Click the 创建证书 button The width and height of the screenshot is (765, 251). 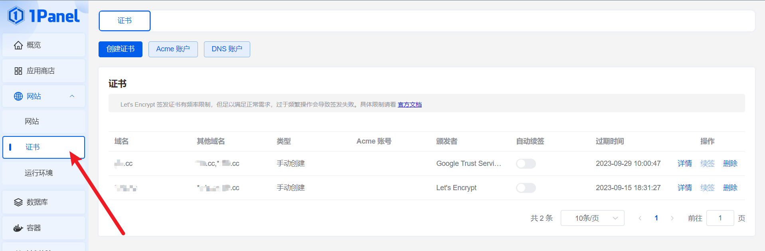(x=121, y=49)
